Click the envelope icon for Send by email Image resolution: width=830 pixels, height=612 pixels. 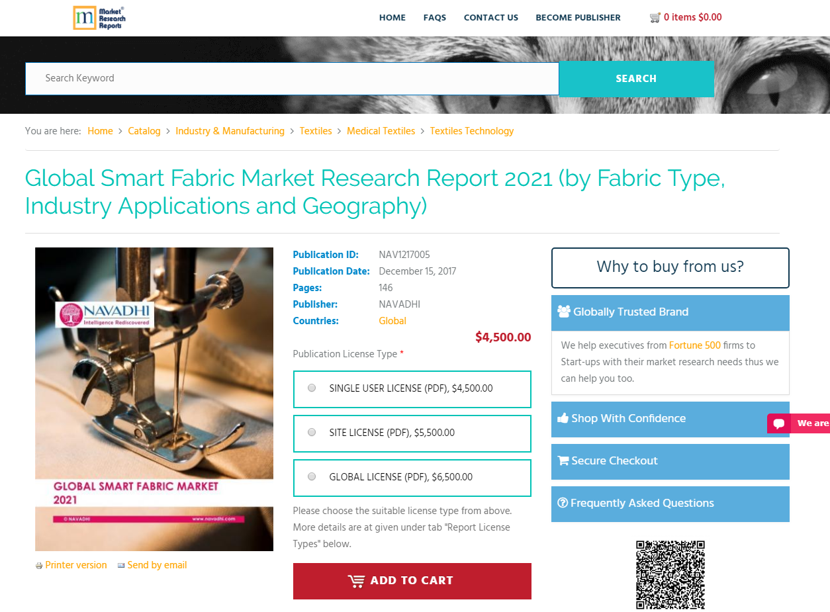tap(121, 566)
